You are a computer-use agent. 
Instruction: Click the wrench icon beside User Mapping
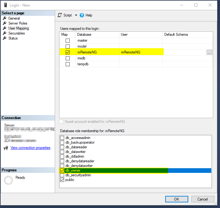[x=5, y=28]
